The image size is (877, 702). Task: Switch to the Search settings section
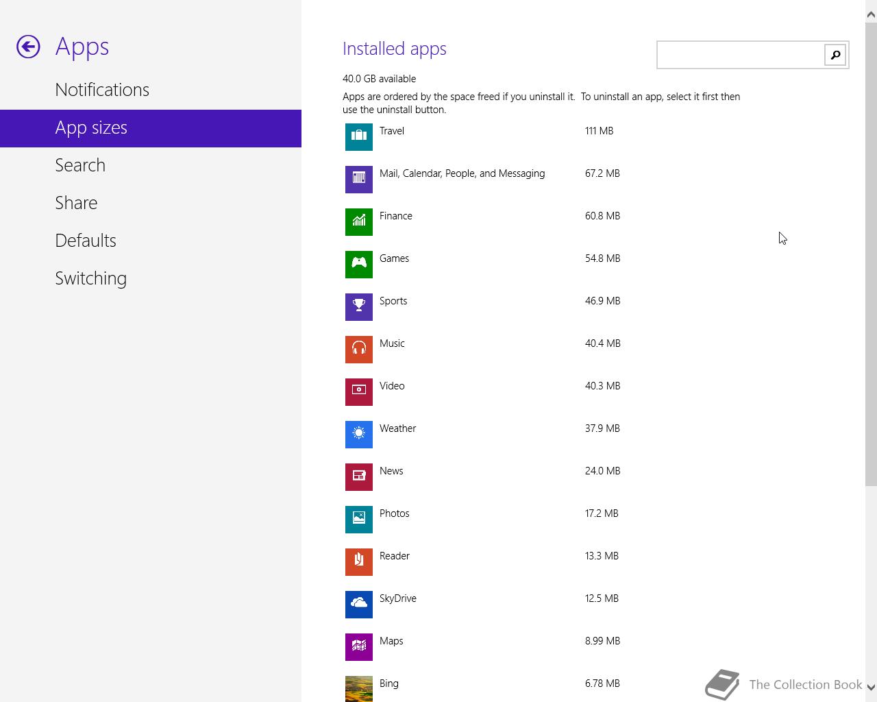pyautogui.click(x=80, y=165)
